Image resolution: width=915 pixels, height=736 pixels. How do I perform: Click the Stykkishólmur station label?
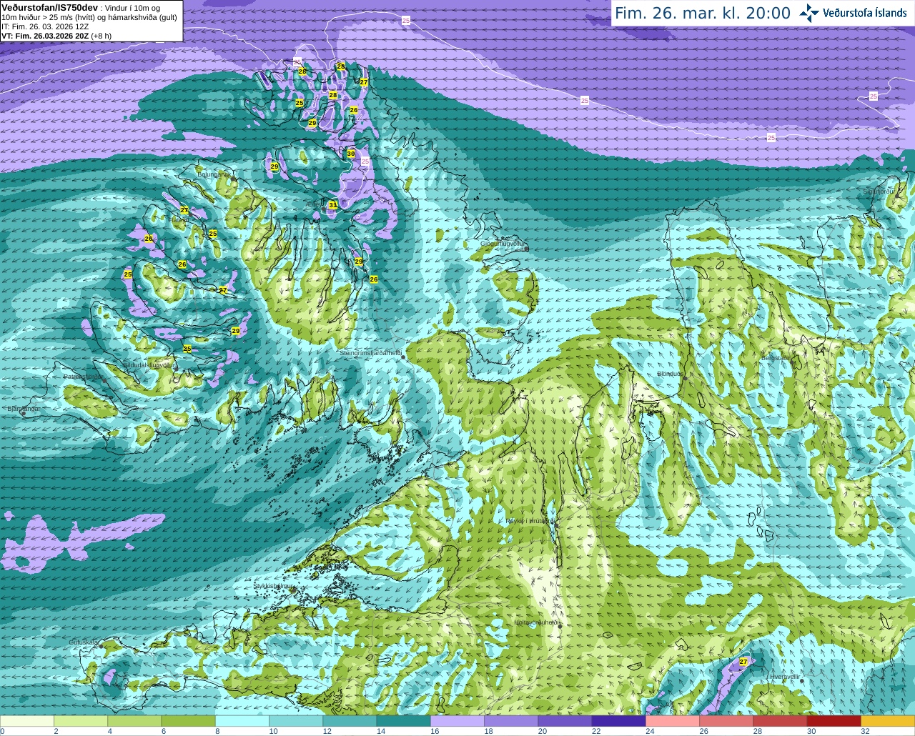[273, 585]
